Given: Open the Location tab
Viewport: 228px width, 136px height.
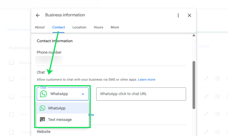Looking at the screenshot, I should click(80, 27).
